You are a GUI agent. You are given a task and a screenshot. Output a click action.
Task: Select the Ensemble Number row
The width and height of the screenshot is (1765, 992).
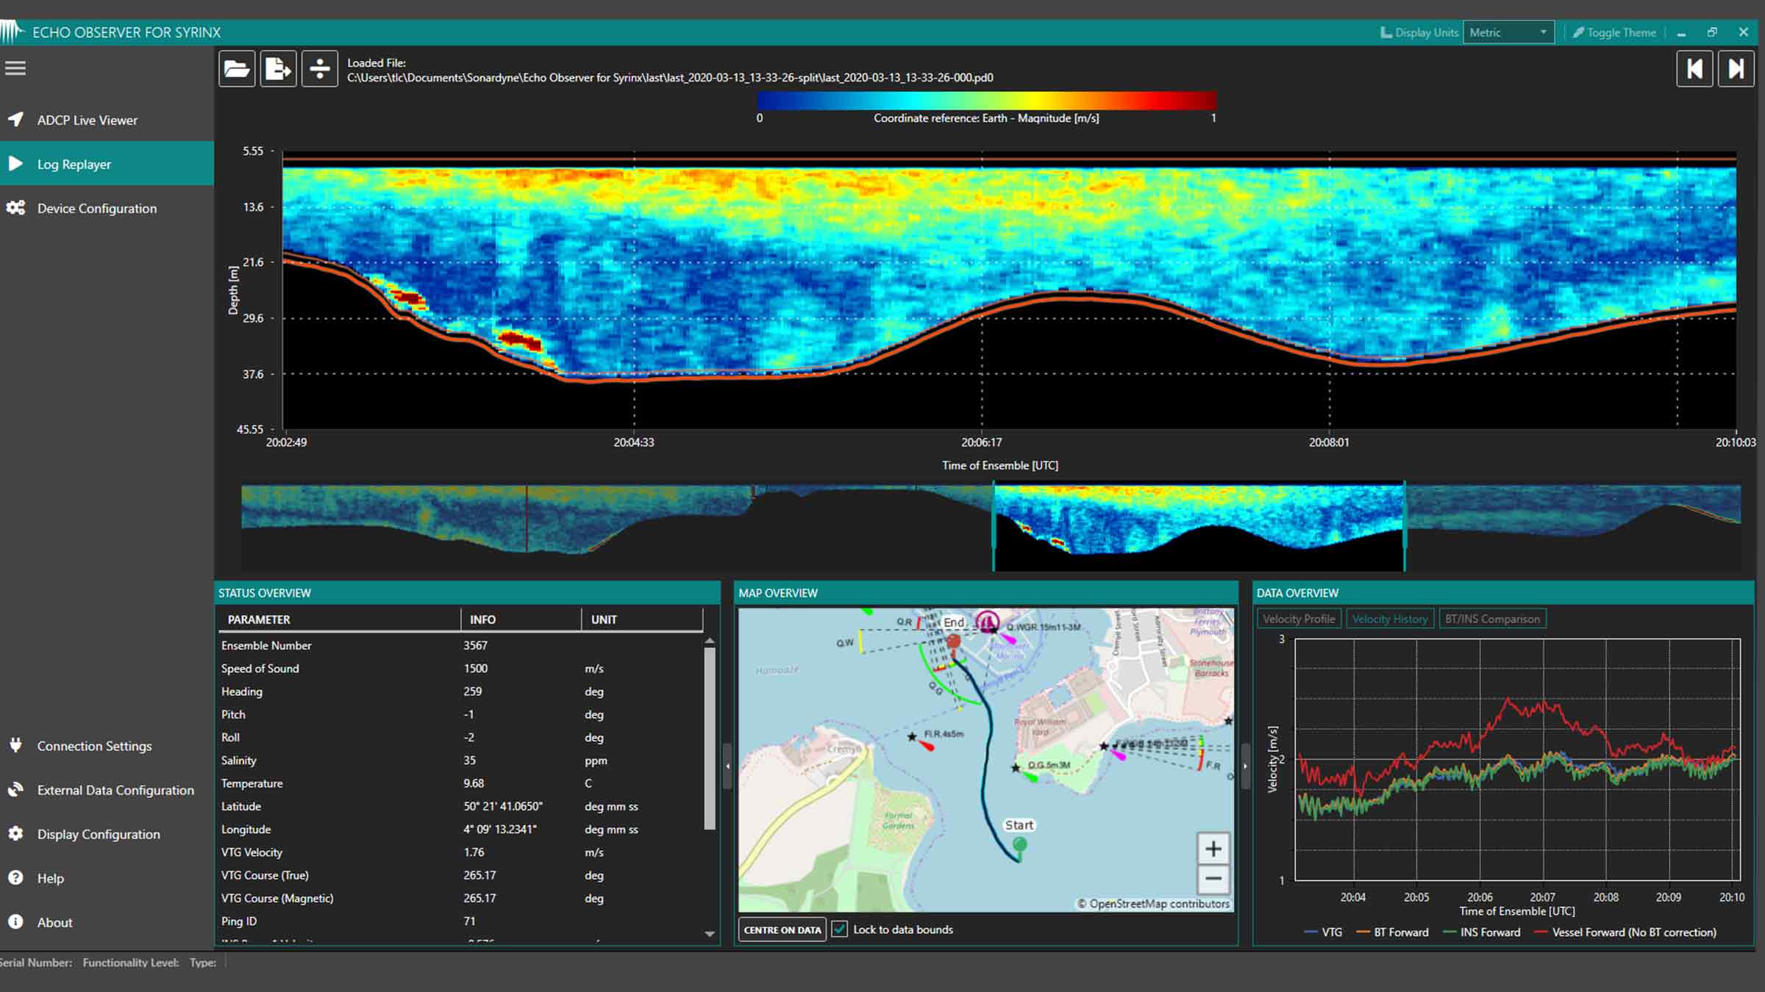pos(460,645)
